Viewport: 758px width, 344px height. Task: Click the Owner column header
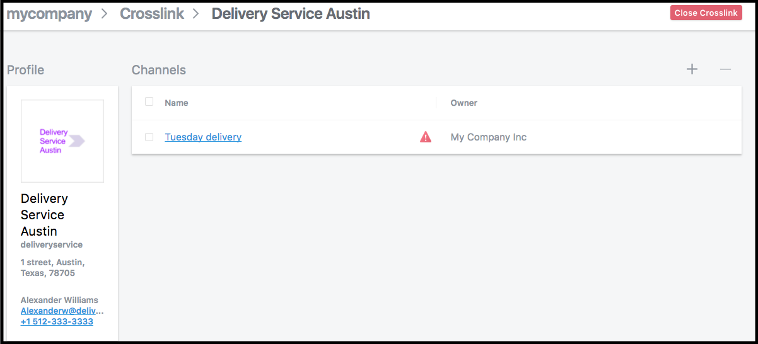(464, 103)
